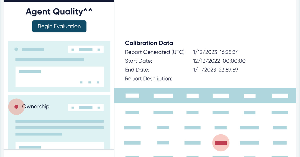Screen dimensions: 300x157
Task: Click the first small icon under the white sub-card
Action: 81,82
